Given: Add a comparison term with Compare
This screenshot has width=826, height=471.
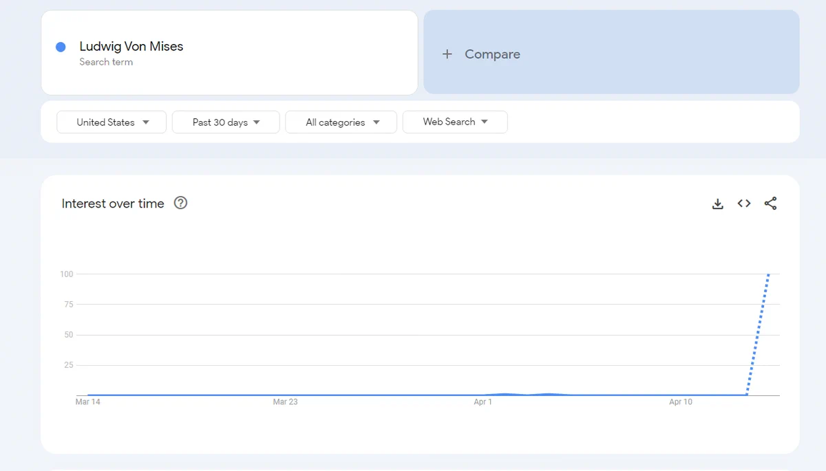Looking at the screenshot, I should [611, 52].
